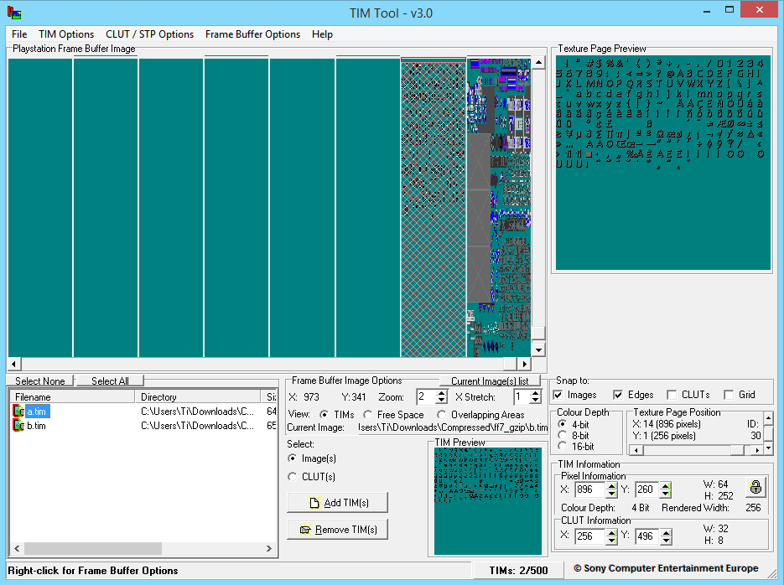Click the b.tim file icon
The width and height of the screenshot is (784, 585).
point(18,426)
